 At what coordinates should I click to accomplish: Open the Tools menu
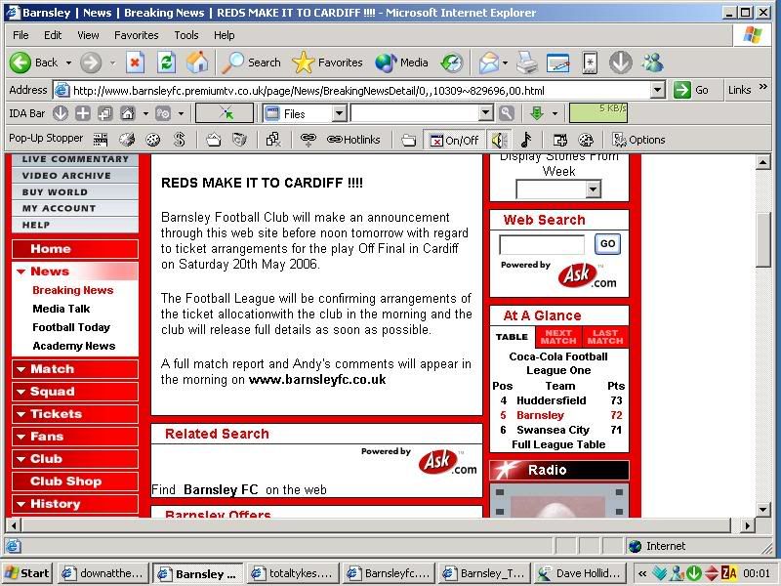(x=186, y=35)
